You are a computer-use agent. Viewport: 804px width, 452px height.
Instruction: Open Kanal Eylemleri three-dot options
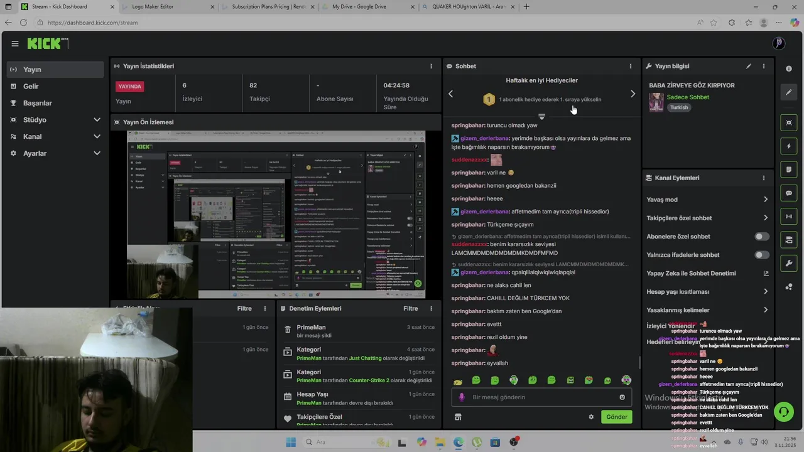coord(764,178)
